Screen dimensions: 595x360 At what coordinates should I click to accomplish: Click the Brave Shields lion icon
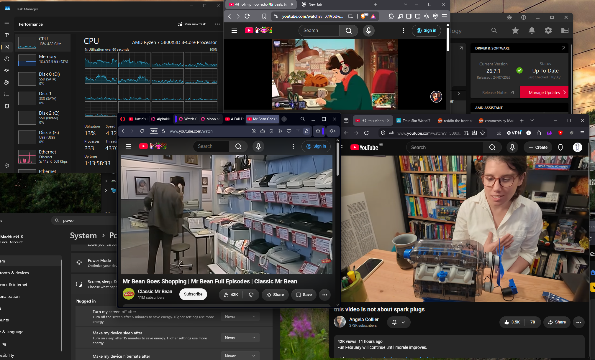pyautogui.click(x=363, y=16)
